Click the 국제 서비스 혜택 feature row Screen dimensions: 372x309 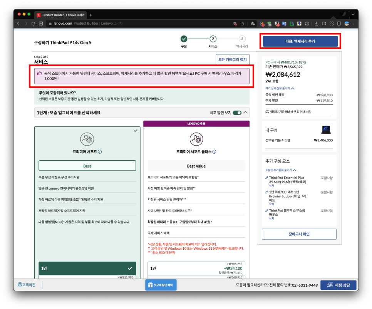click(x=196, y=233)
